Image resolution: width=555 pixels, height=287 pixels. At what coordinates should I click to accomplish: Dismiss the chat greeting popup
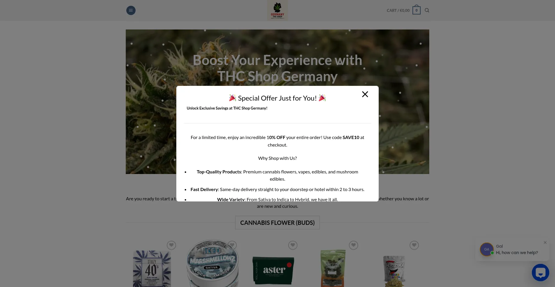[545, 242]
